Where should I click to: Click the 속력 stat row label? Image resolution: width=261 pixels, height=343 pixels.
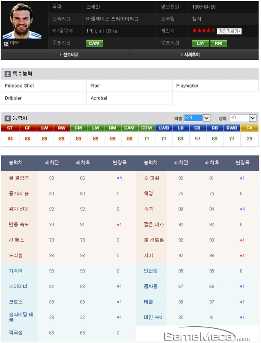[x=148, y=209]
